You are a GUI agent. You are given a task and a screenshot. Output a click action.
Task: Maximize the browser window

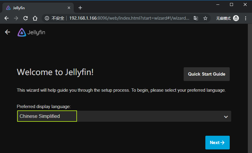point(231,4)
